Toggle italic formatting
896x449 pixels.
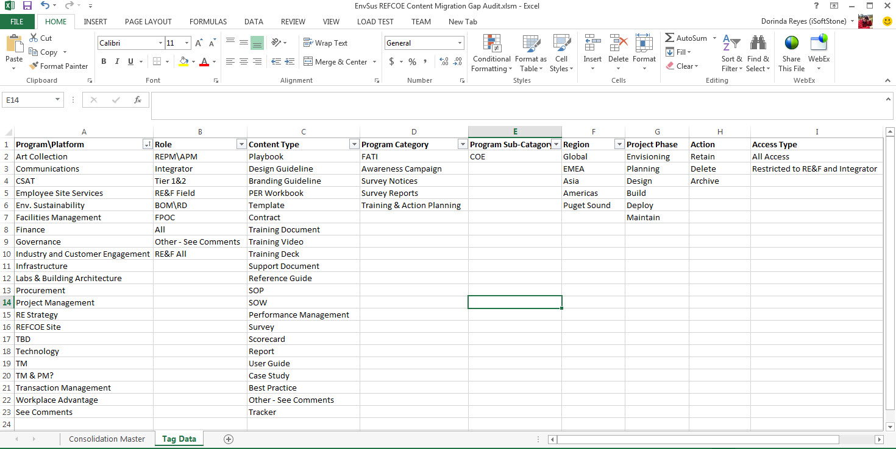[117, 61]
